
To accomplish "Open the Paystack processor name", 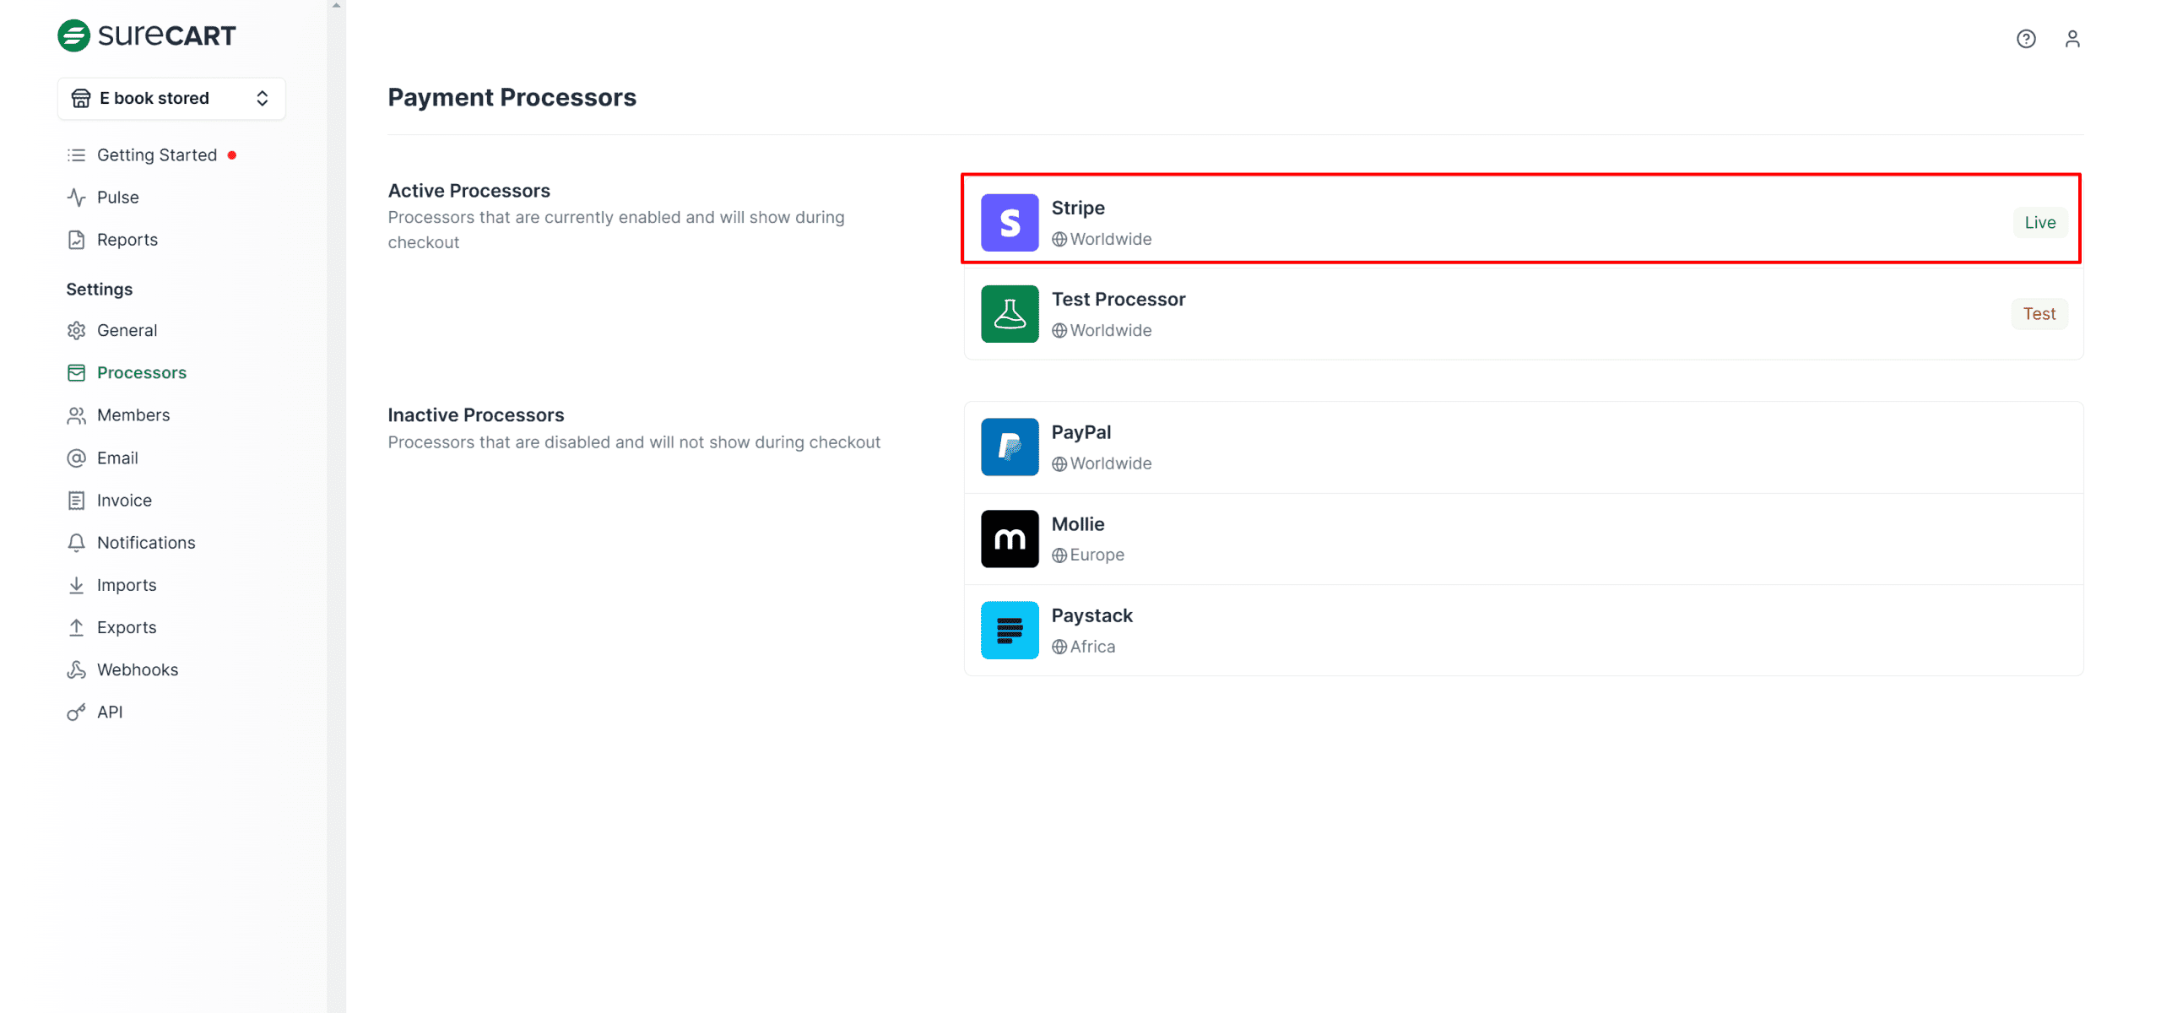I will tap(1091, 616).
